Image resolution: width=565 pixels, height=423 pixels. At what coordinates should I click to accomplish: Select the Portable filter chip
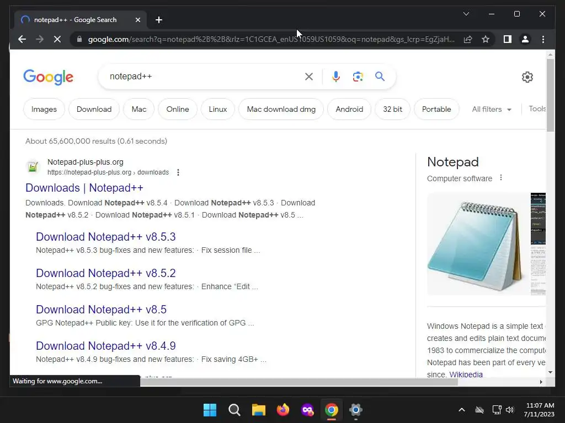pos(436,109)
